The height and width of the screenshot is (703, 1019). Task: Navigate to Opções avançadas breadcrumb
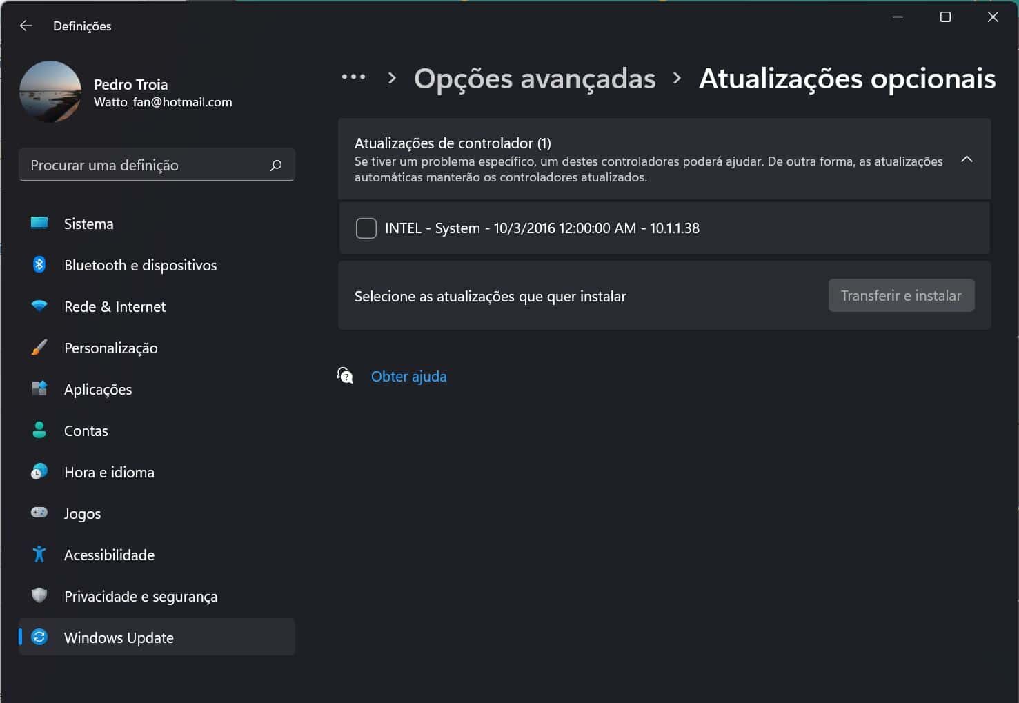point(534,79)
